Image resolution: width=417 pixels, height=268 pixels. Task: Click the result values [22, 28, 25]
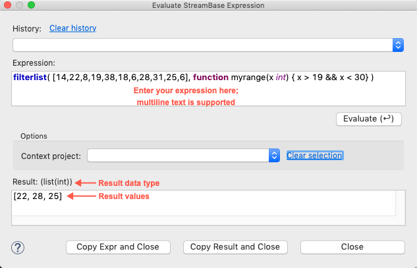(x=38, y=196)
